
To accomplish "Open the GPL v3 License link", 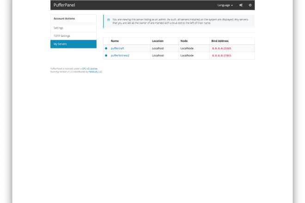I will point(90,69).
